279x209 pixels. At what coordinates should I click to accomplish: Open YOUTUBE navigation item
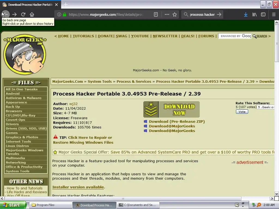coord(140,36)
